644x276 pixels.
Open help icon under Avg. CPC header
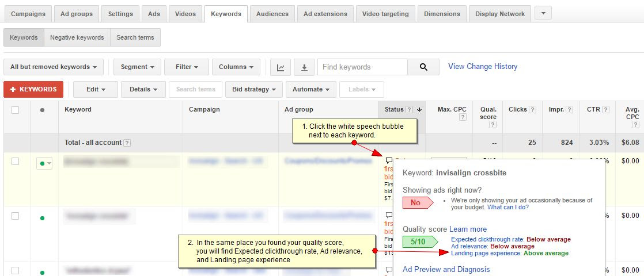(635, 125)
